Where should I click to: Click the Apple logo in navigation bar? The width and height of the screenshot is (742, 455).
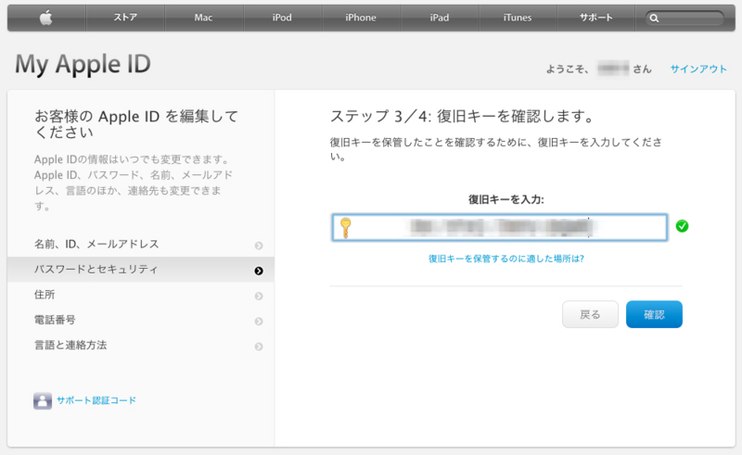tap(45, 18)
